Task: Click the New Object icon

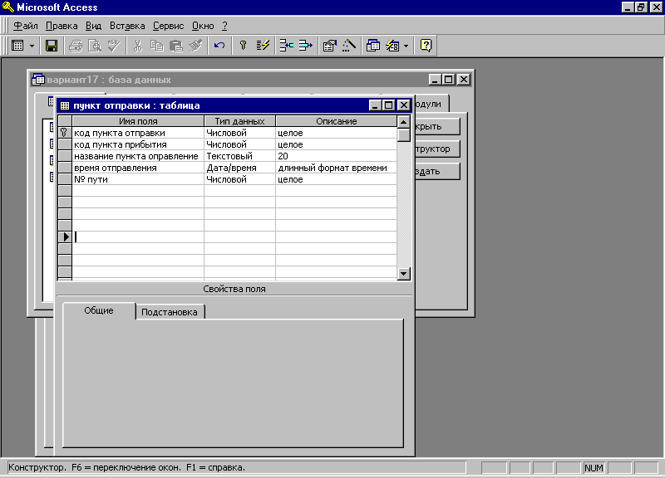Action: click(x=392, y=46)
